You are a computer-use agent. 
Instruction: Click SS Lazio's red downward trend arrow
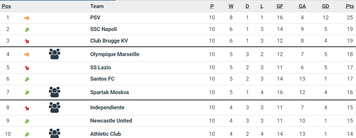(x=27, y=68)
